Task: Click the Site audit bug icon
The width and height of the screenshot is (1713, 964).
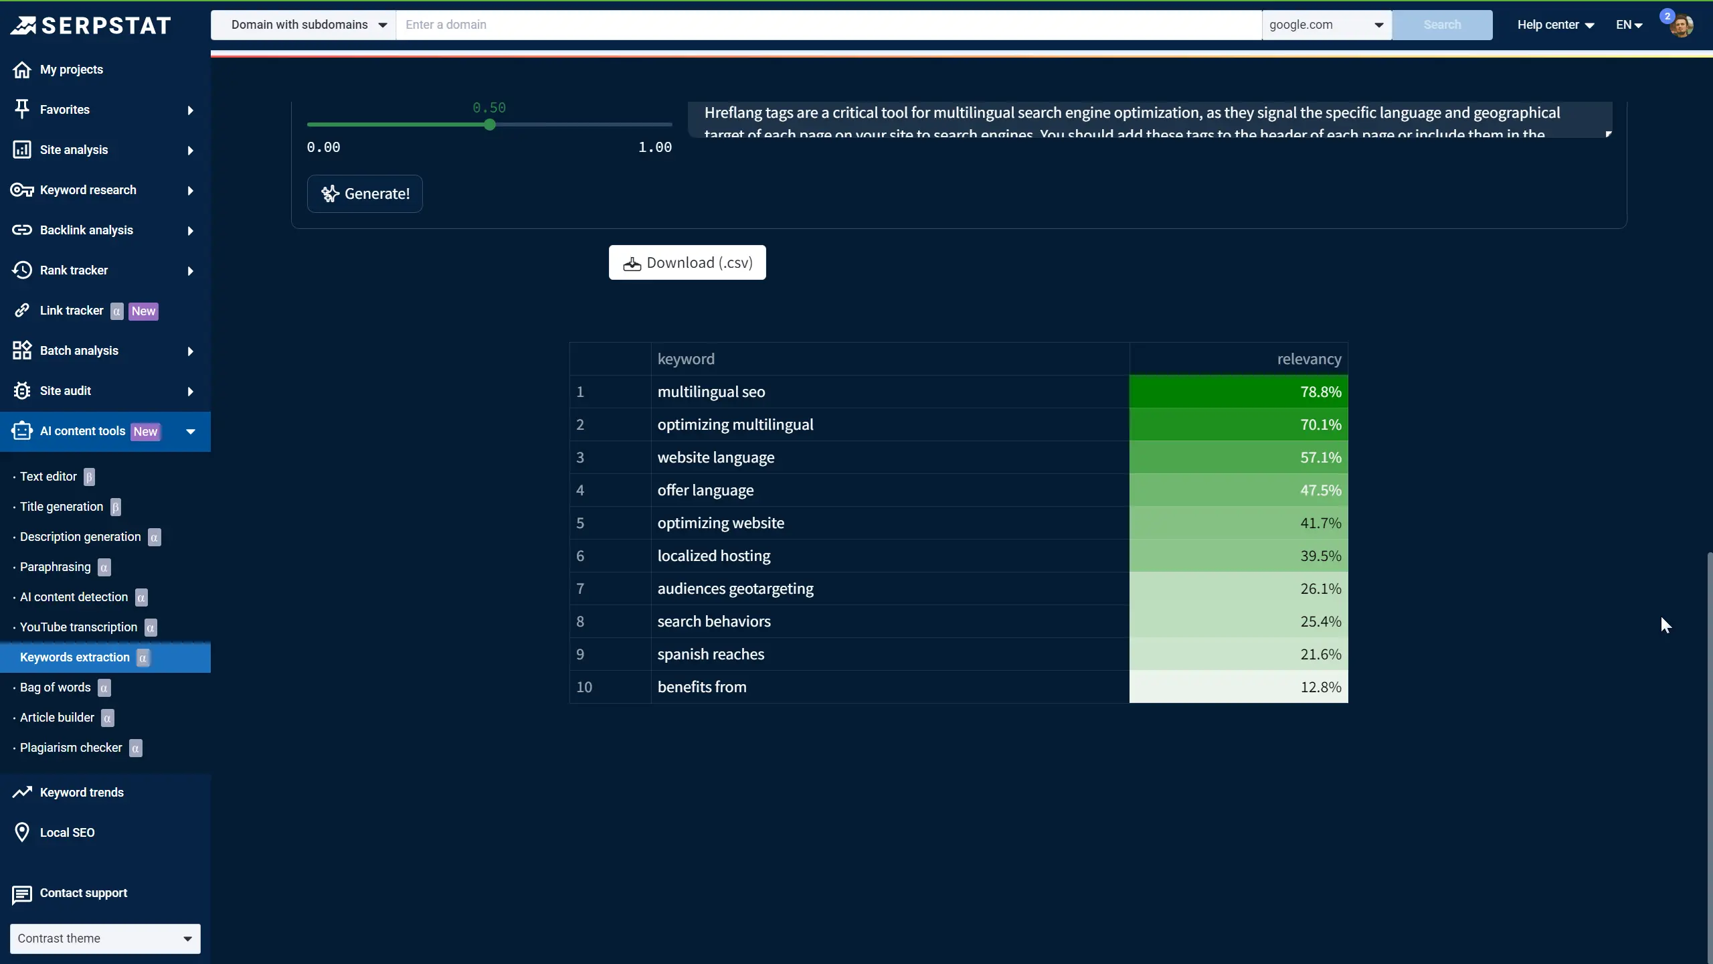Action: click(x=22, y=391)
